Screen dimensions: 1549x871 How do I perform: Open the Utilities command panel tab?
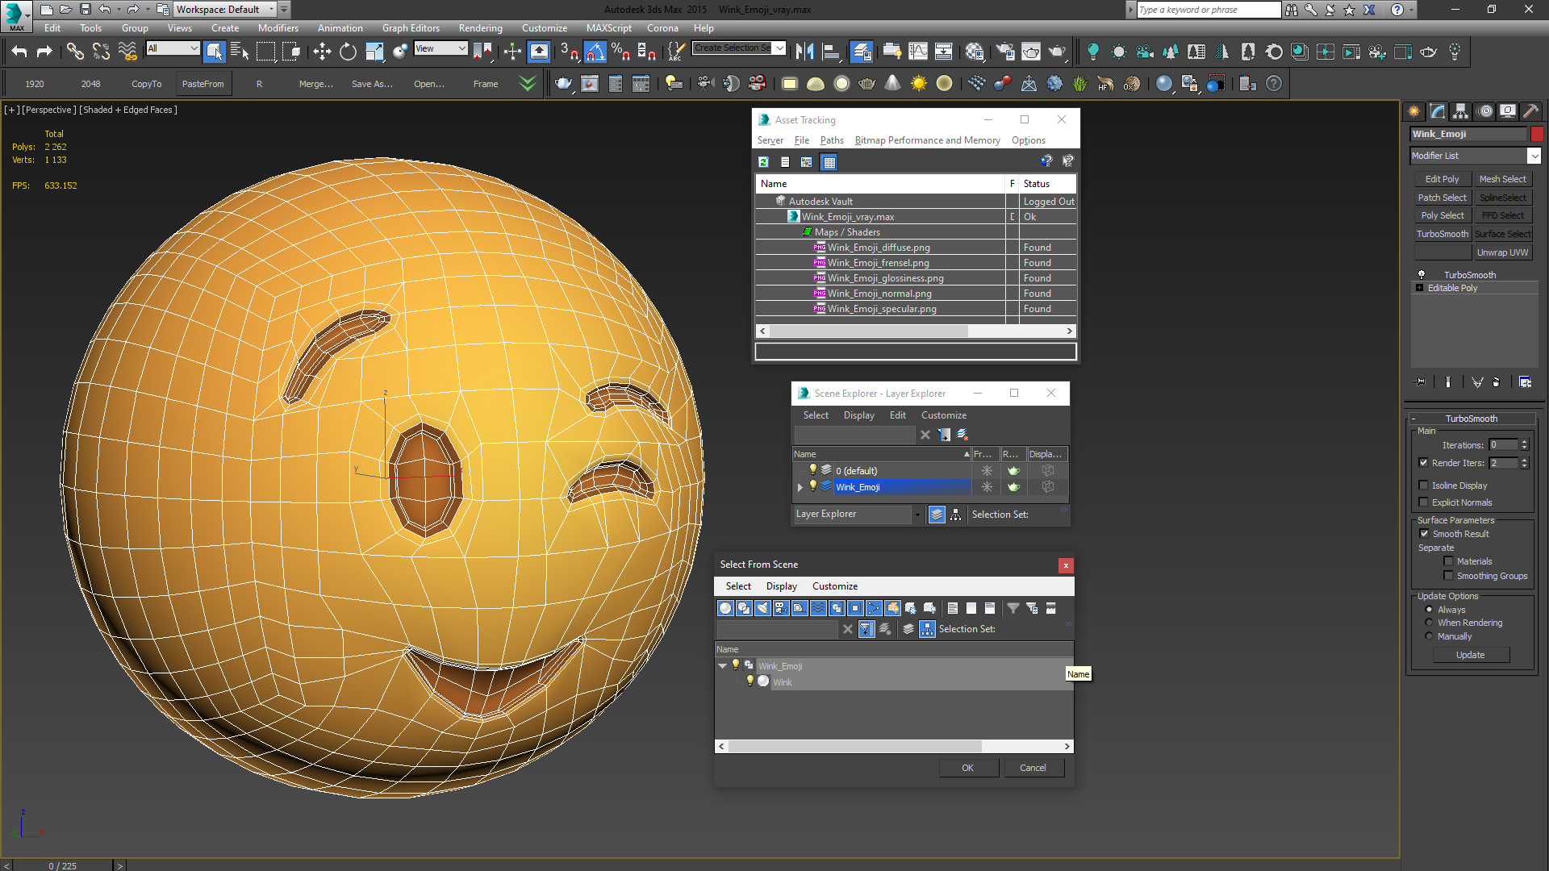pyautogui.click(x=1531, y=111)
